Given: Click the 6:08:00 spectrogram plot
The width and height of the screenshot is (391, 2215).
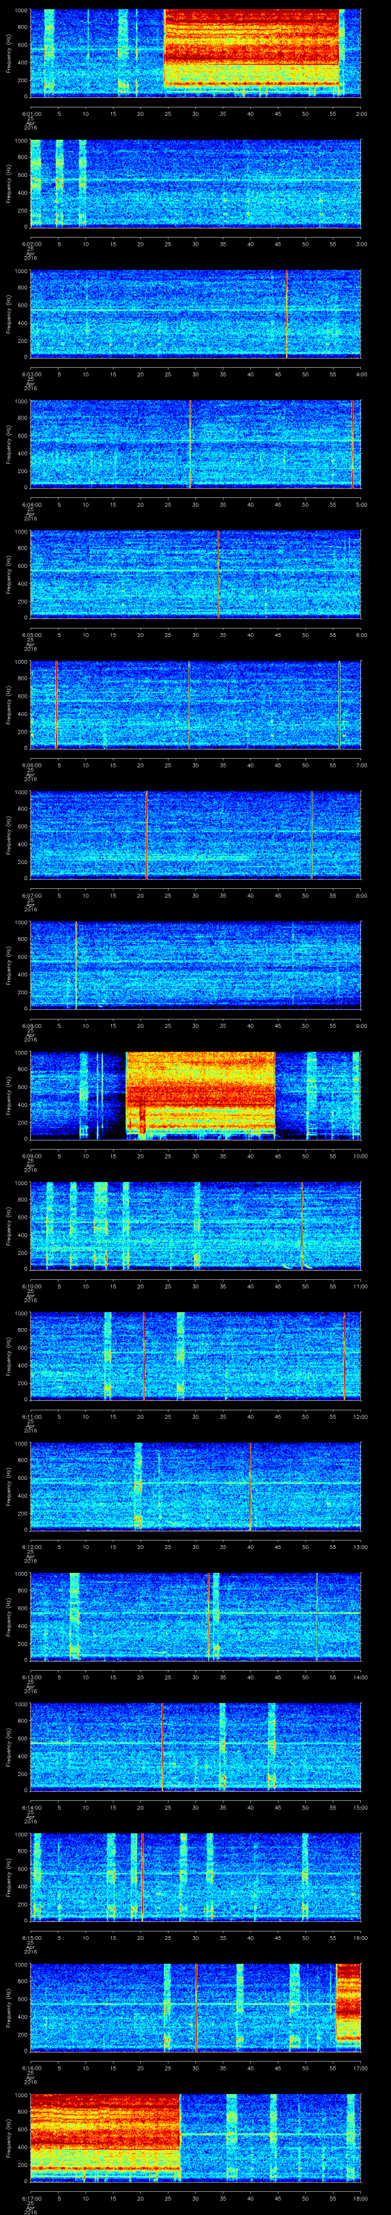Looking at the screenshot, I should click(x=196, y=965).
